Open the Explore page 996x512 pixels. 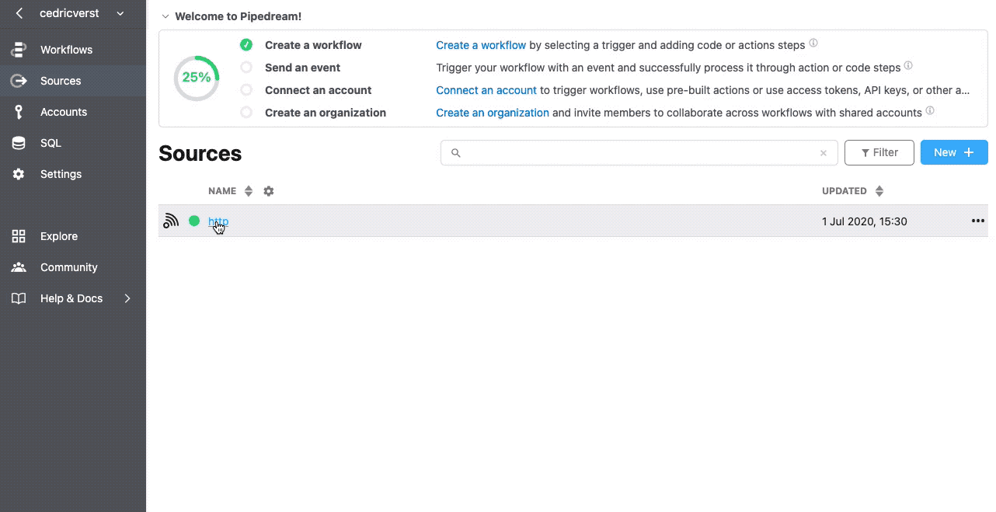coord(59,235)
